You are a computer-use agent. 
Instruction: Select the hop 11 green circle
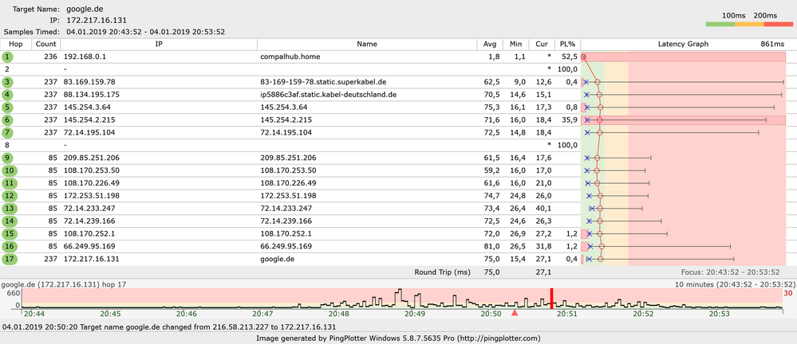(10, 183)
